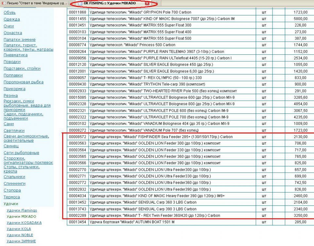Viewport: 314px width, 246px height.
Task: Click the Yandex mail icon on first tab
Action: click(x=4, y=3)
